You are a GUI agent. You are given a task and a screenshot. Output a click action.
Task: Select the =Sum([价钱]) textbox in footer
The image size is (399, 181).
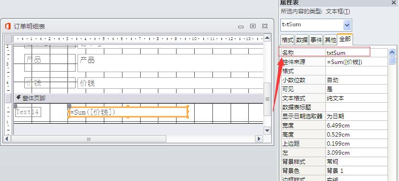click(128, 112)
